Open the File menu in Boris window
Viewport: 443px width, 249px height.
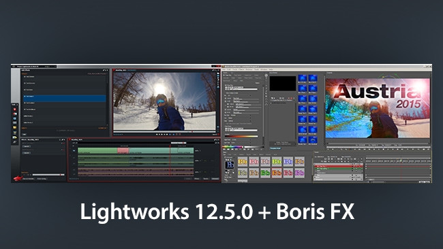(x=224, y=69)
